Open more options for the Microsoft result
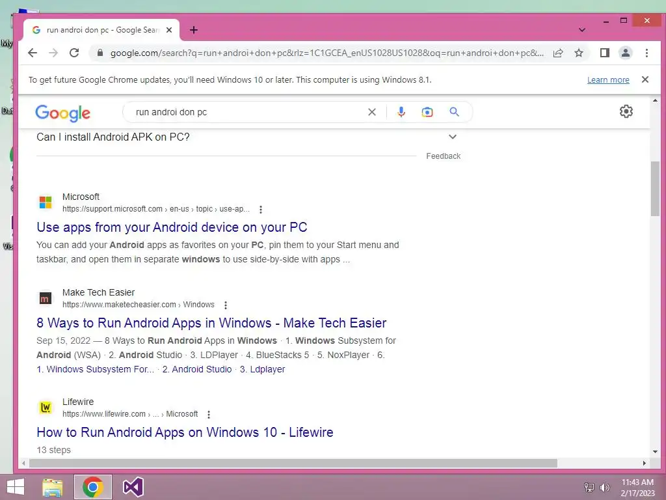This screenshot has height=500, width=666. click(x=261, y=209)
